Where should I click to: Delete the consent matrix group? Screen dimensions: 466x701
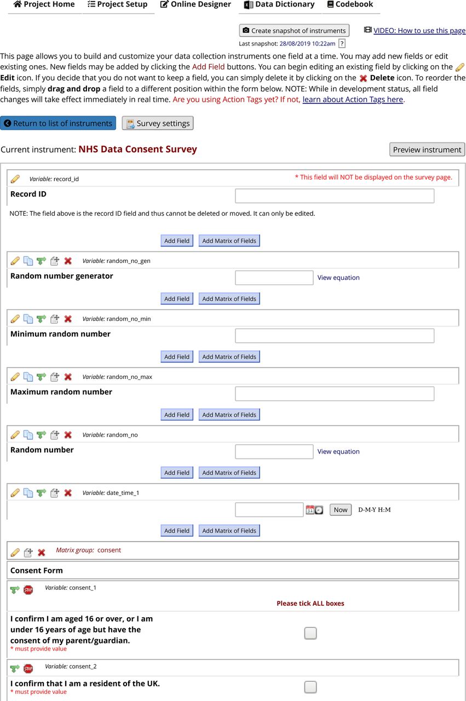click(41, 553)
